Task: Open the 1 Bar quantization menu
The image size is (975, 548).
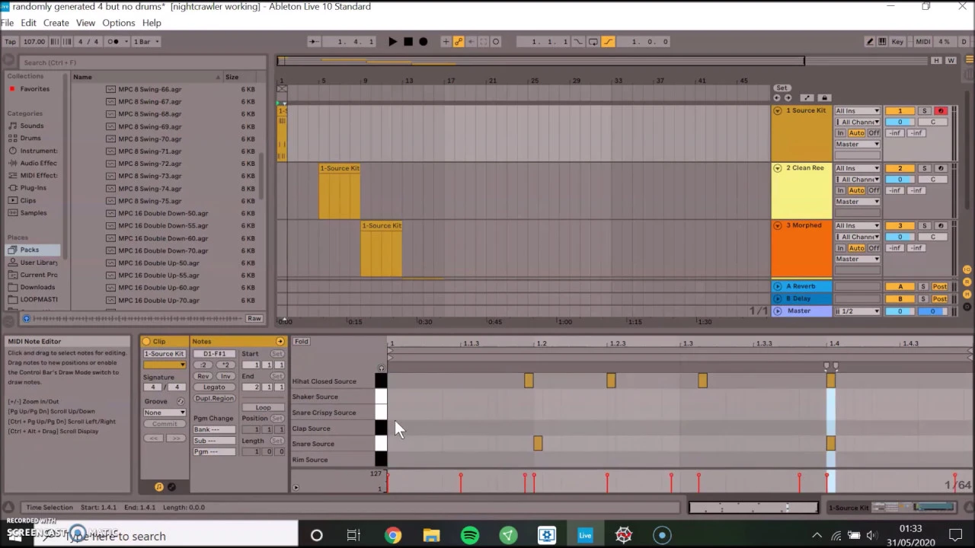Action: tap(145, 42)
